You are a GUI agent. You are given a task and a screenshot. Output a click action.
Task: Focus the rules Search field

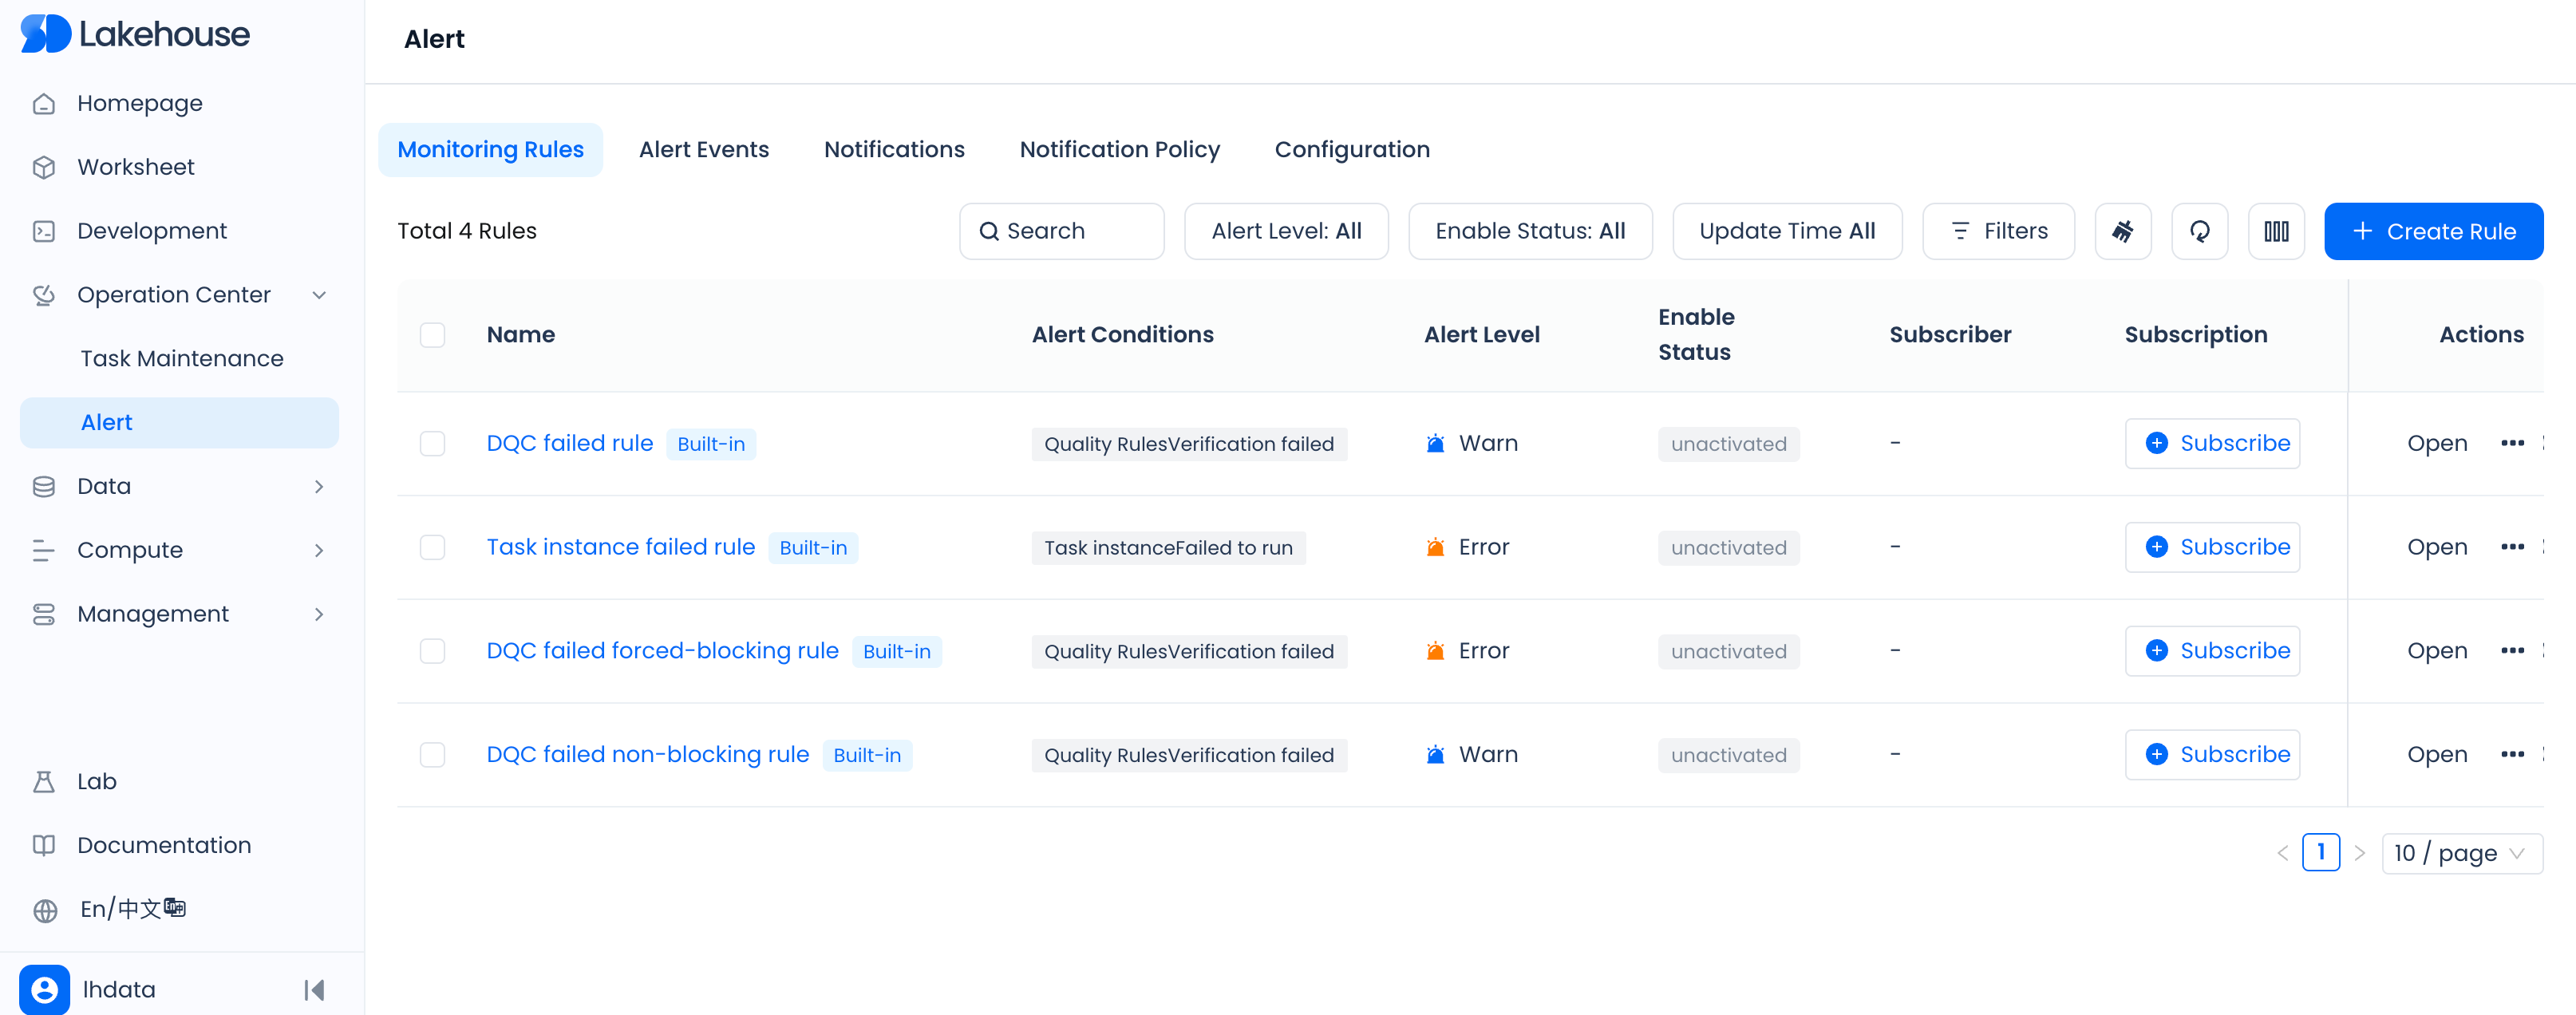tap(1062, 231)
